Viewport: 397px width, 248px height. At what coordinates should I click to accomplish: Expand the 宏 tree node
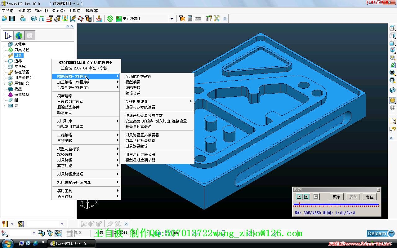4,106
